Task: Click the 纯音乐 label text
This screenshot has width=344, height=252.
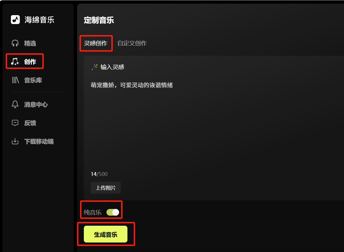Action: (x=93, y=213)
